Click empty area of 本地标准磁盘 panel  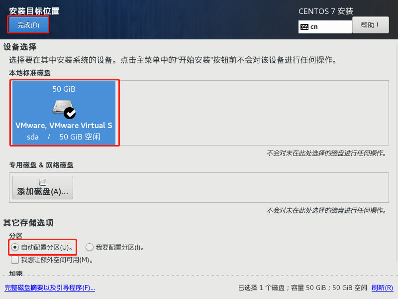coord(254,113)
